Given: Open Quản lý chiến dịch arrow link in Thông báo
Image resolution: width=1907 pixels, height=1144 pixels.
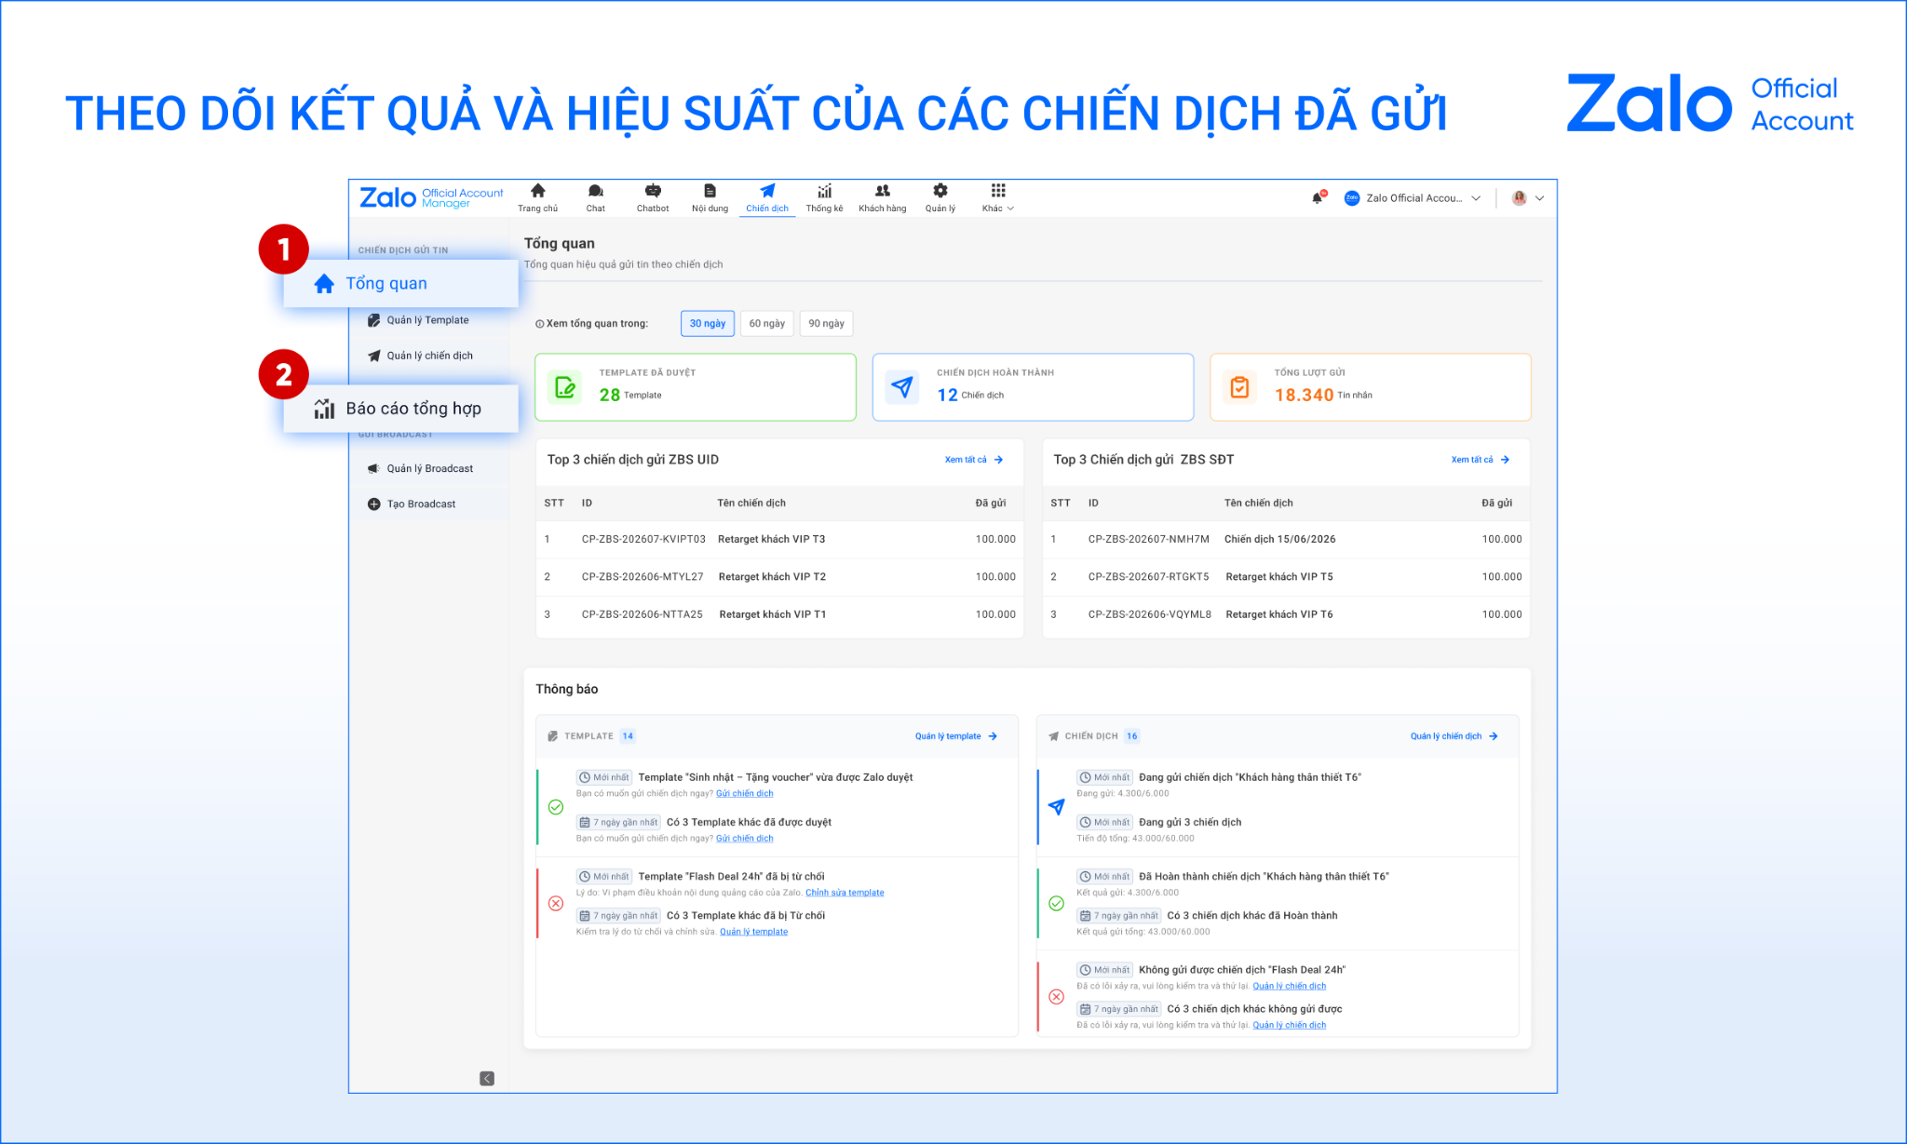Looking at the screenshot, I should (x=1454, y=736).
